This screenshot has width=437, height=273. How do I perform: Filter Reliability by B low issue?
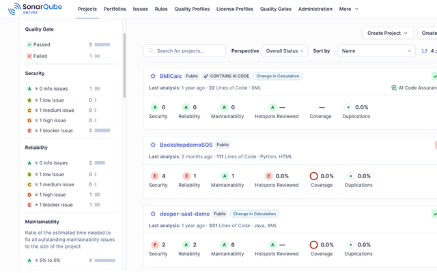[68, 175]
